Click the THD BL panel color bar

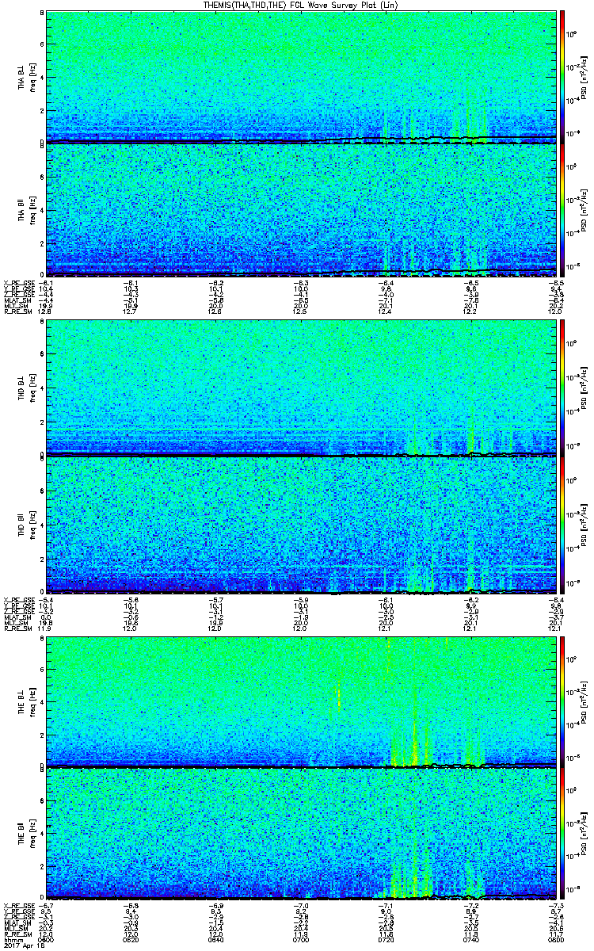562,389
